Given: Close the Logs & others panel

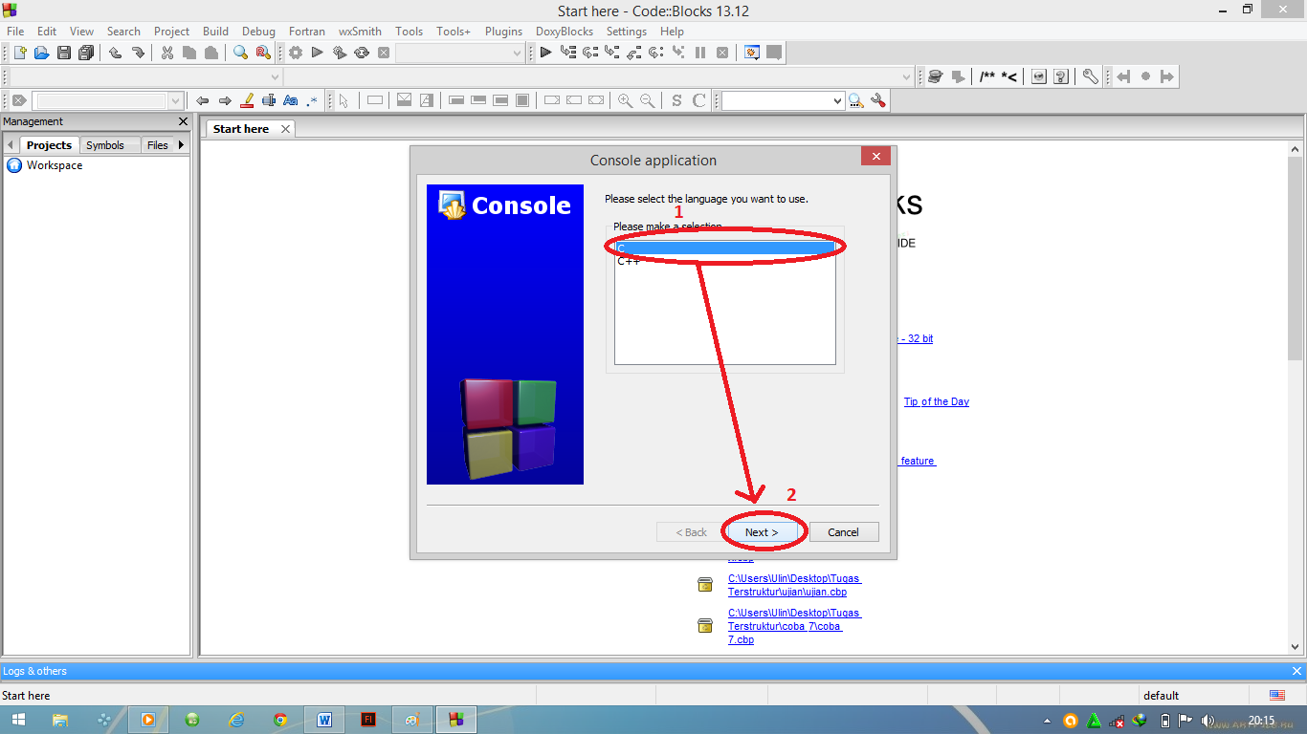Looking at the screenshot, I should pyautogui.click(x=1296, y=671).
